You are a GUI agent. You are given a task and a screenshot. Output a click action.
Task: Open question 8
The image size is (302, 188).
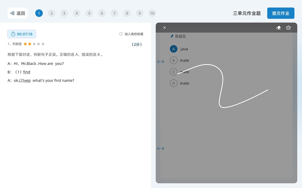pos(127,13)
